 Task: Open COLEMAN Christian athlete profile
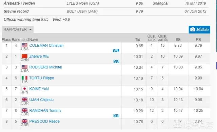tap(46, 45)
